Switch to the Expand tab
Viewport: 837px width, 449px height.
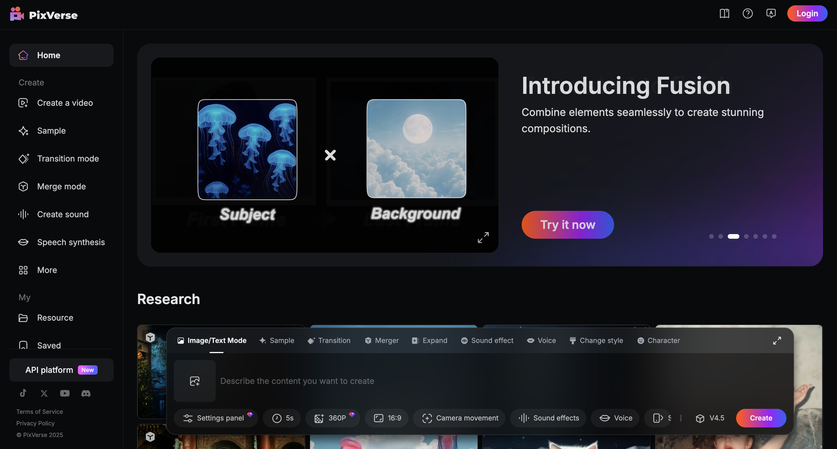pos(429,341)
